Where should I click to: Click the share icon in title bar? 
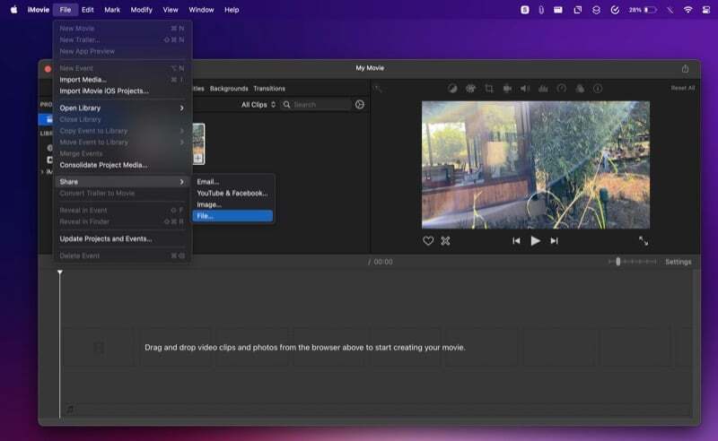tap(685, 69)
